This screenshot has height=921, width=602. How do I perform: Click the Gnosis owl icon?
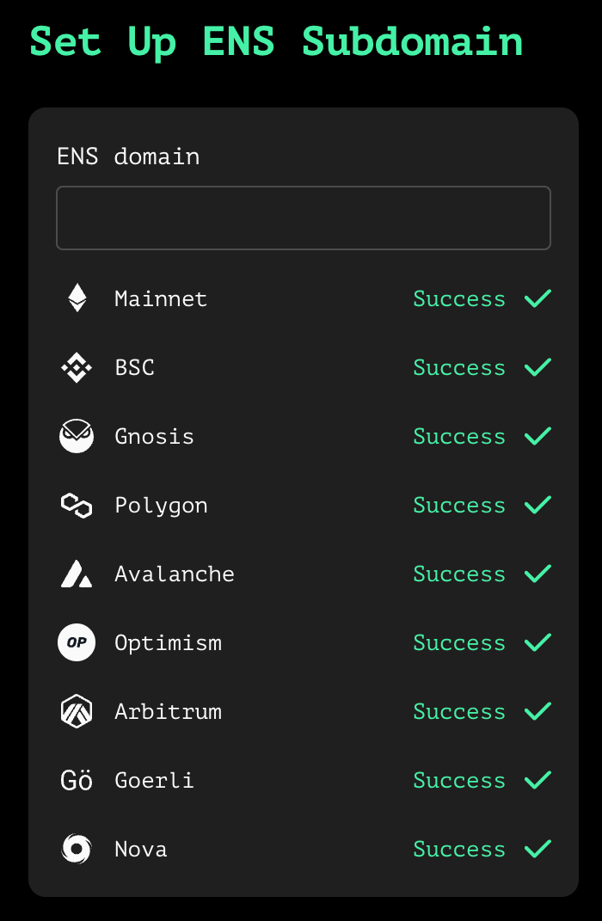tap(77, 436)
